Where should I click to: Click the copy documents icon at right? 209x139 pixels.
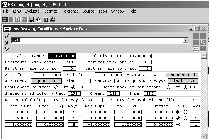point(203,43)
